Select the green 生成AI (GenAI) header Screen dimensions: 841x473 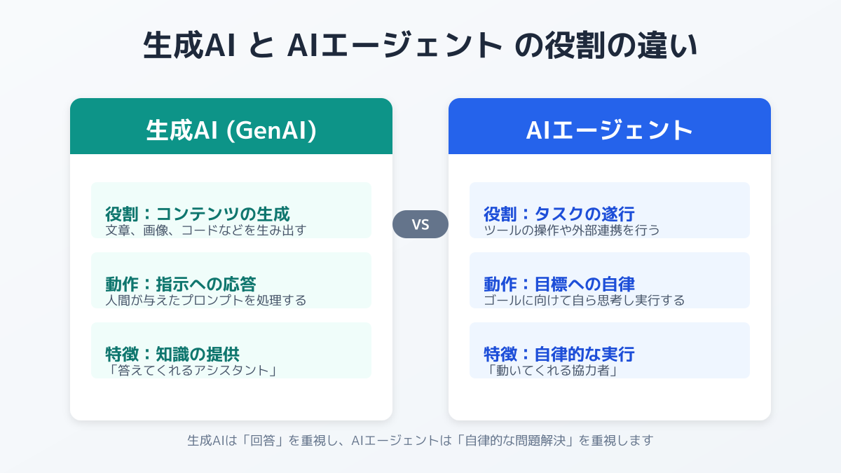click(231, 130)
